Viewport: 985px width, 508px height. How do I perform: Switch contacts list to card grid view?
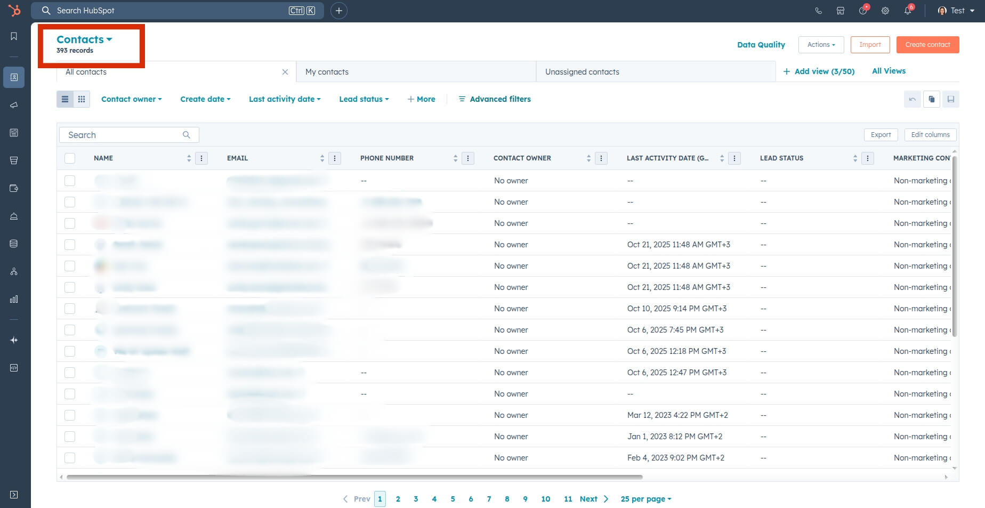tap(81, 99)
